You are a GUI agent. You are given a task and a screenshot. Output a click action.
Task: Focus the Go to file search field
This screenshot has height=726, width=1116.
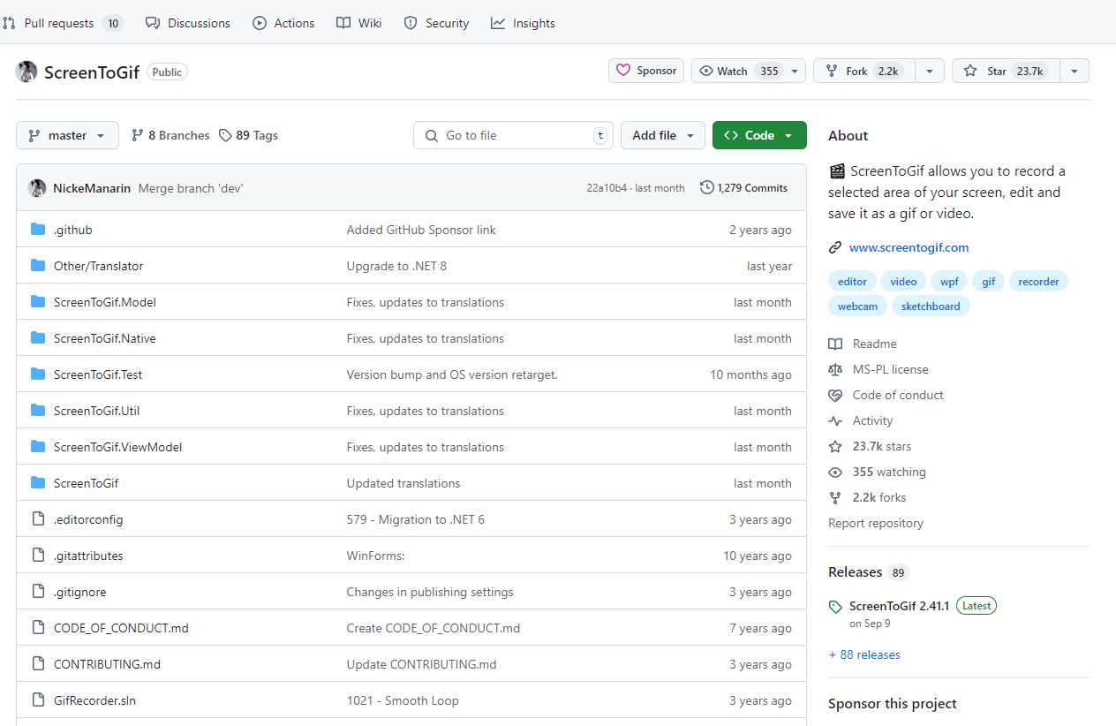[x=513, y=135]
